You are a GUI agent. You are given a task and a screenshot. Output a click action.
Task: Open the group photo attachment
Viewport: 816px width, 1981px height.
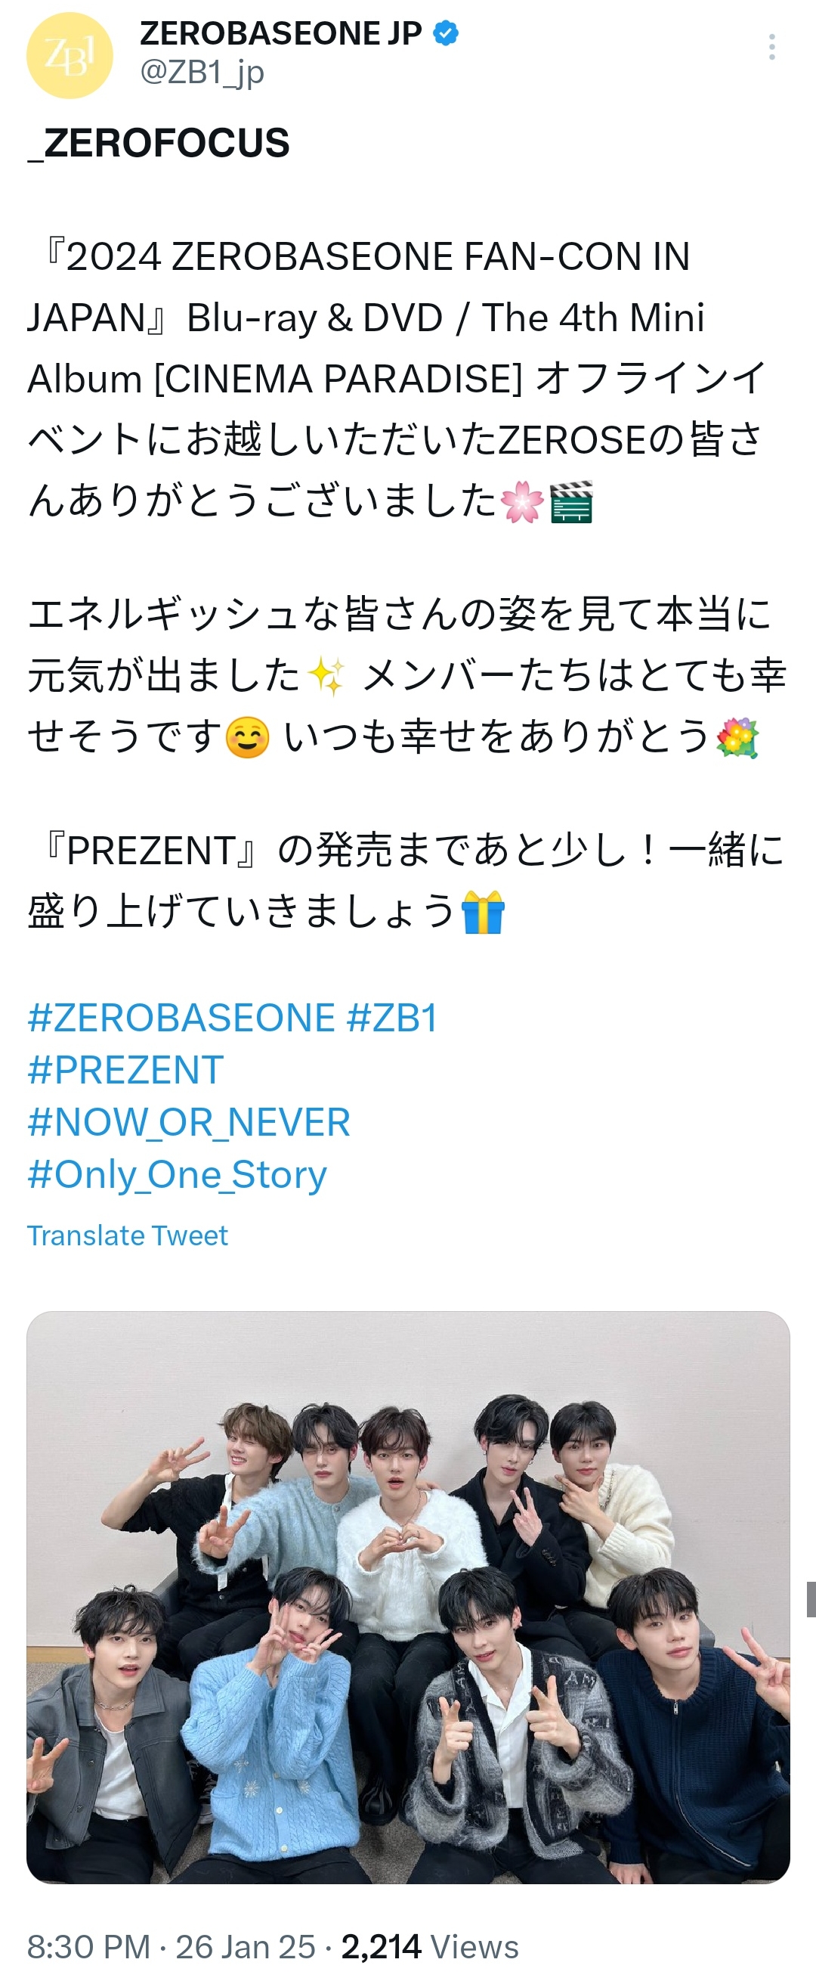(408, 1597)
